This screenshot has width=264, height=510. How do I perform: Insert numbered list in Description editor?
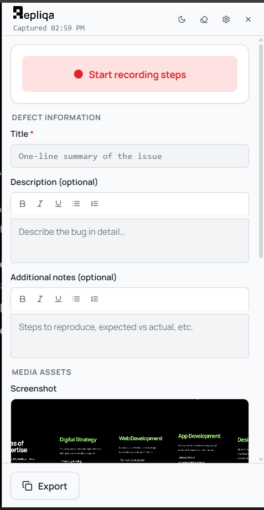94,204
